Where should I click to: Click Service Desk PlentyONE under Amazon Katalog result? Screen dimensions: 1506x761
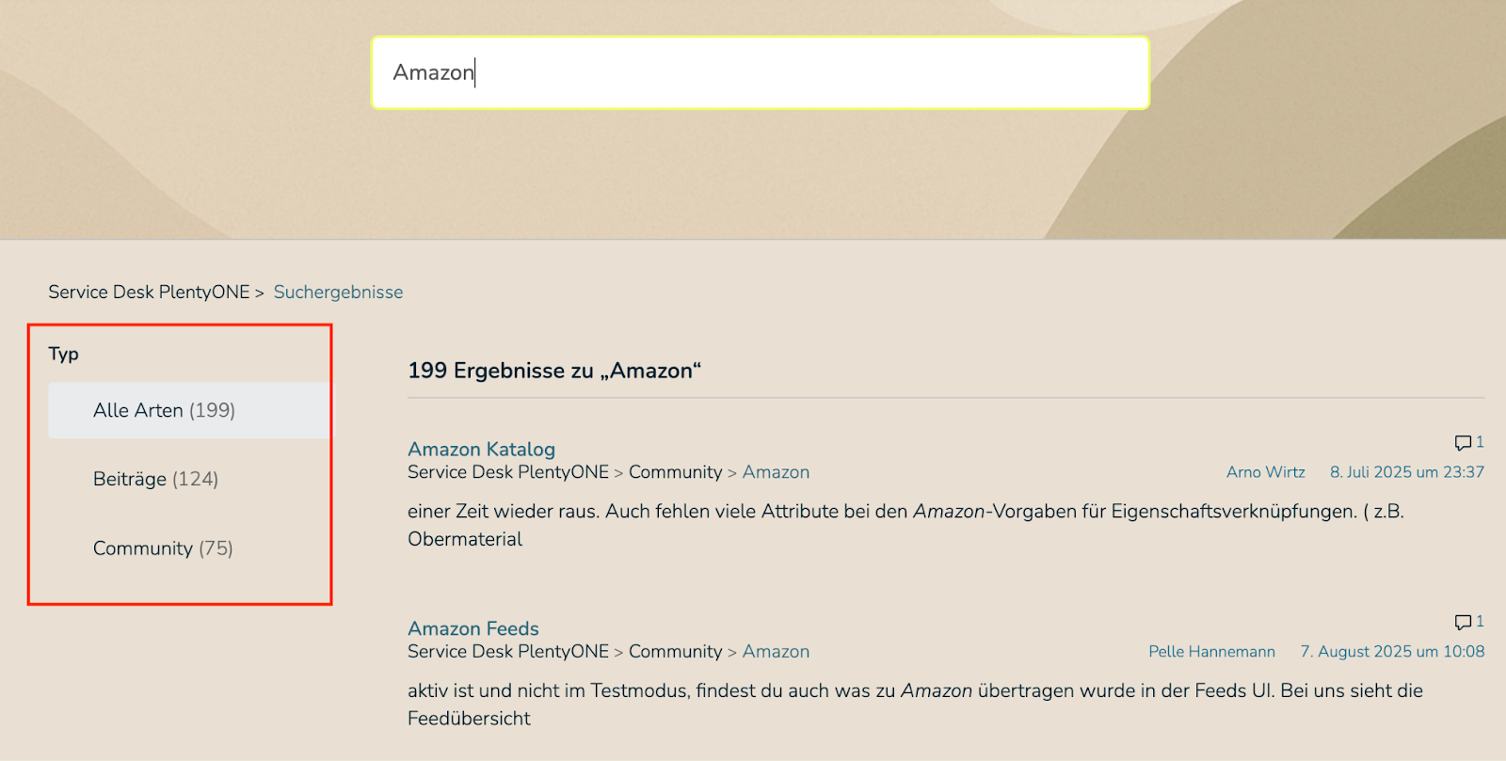pos(508,472)
